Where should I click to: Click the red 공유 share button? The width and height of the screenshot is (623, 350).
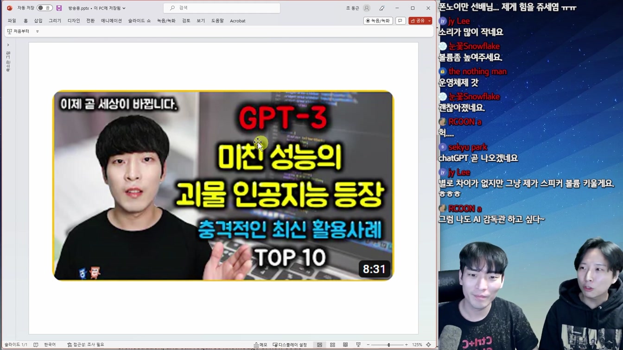tap(418, 21)
